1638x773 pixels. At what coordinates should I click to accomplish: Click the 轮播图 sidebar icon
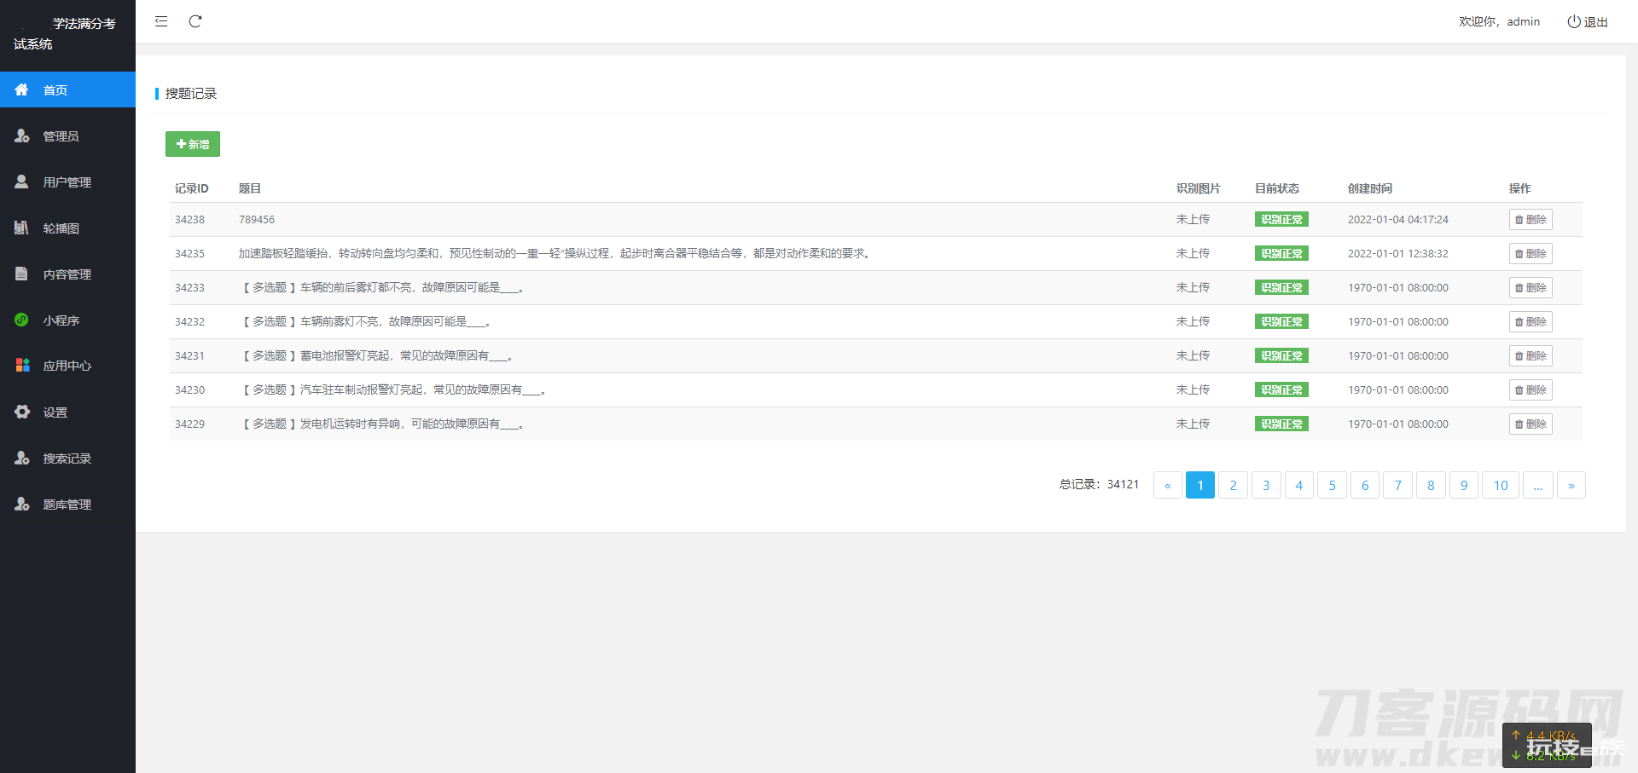pos(21,228)
